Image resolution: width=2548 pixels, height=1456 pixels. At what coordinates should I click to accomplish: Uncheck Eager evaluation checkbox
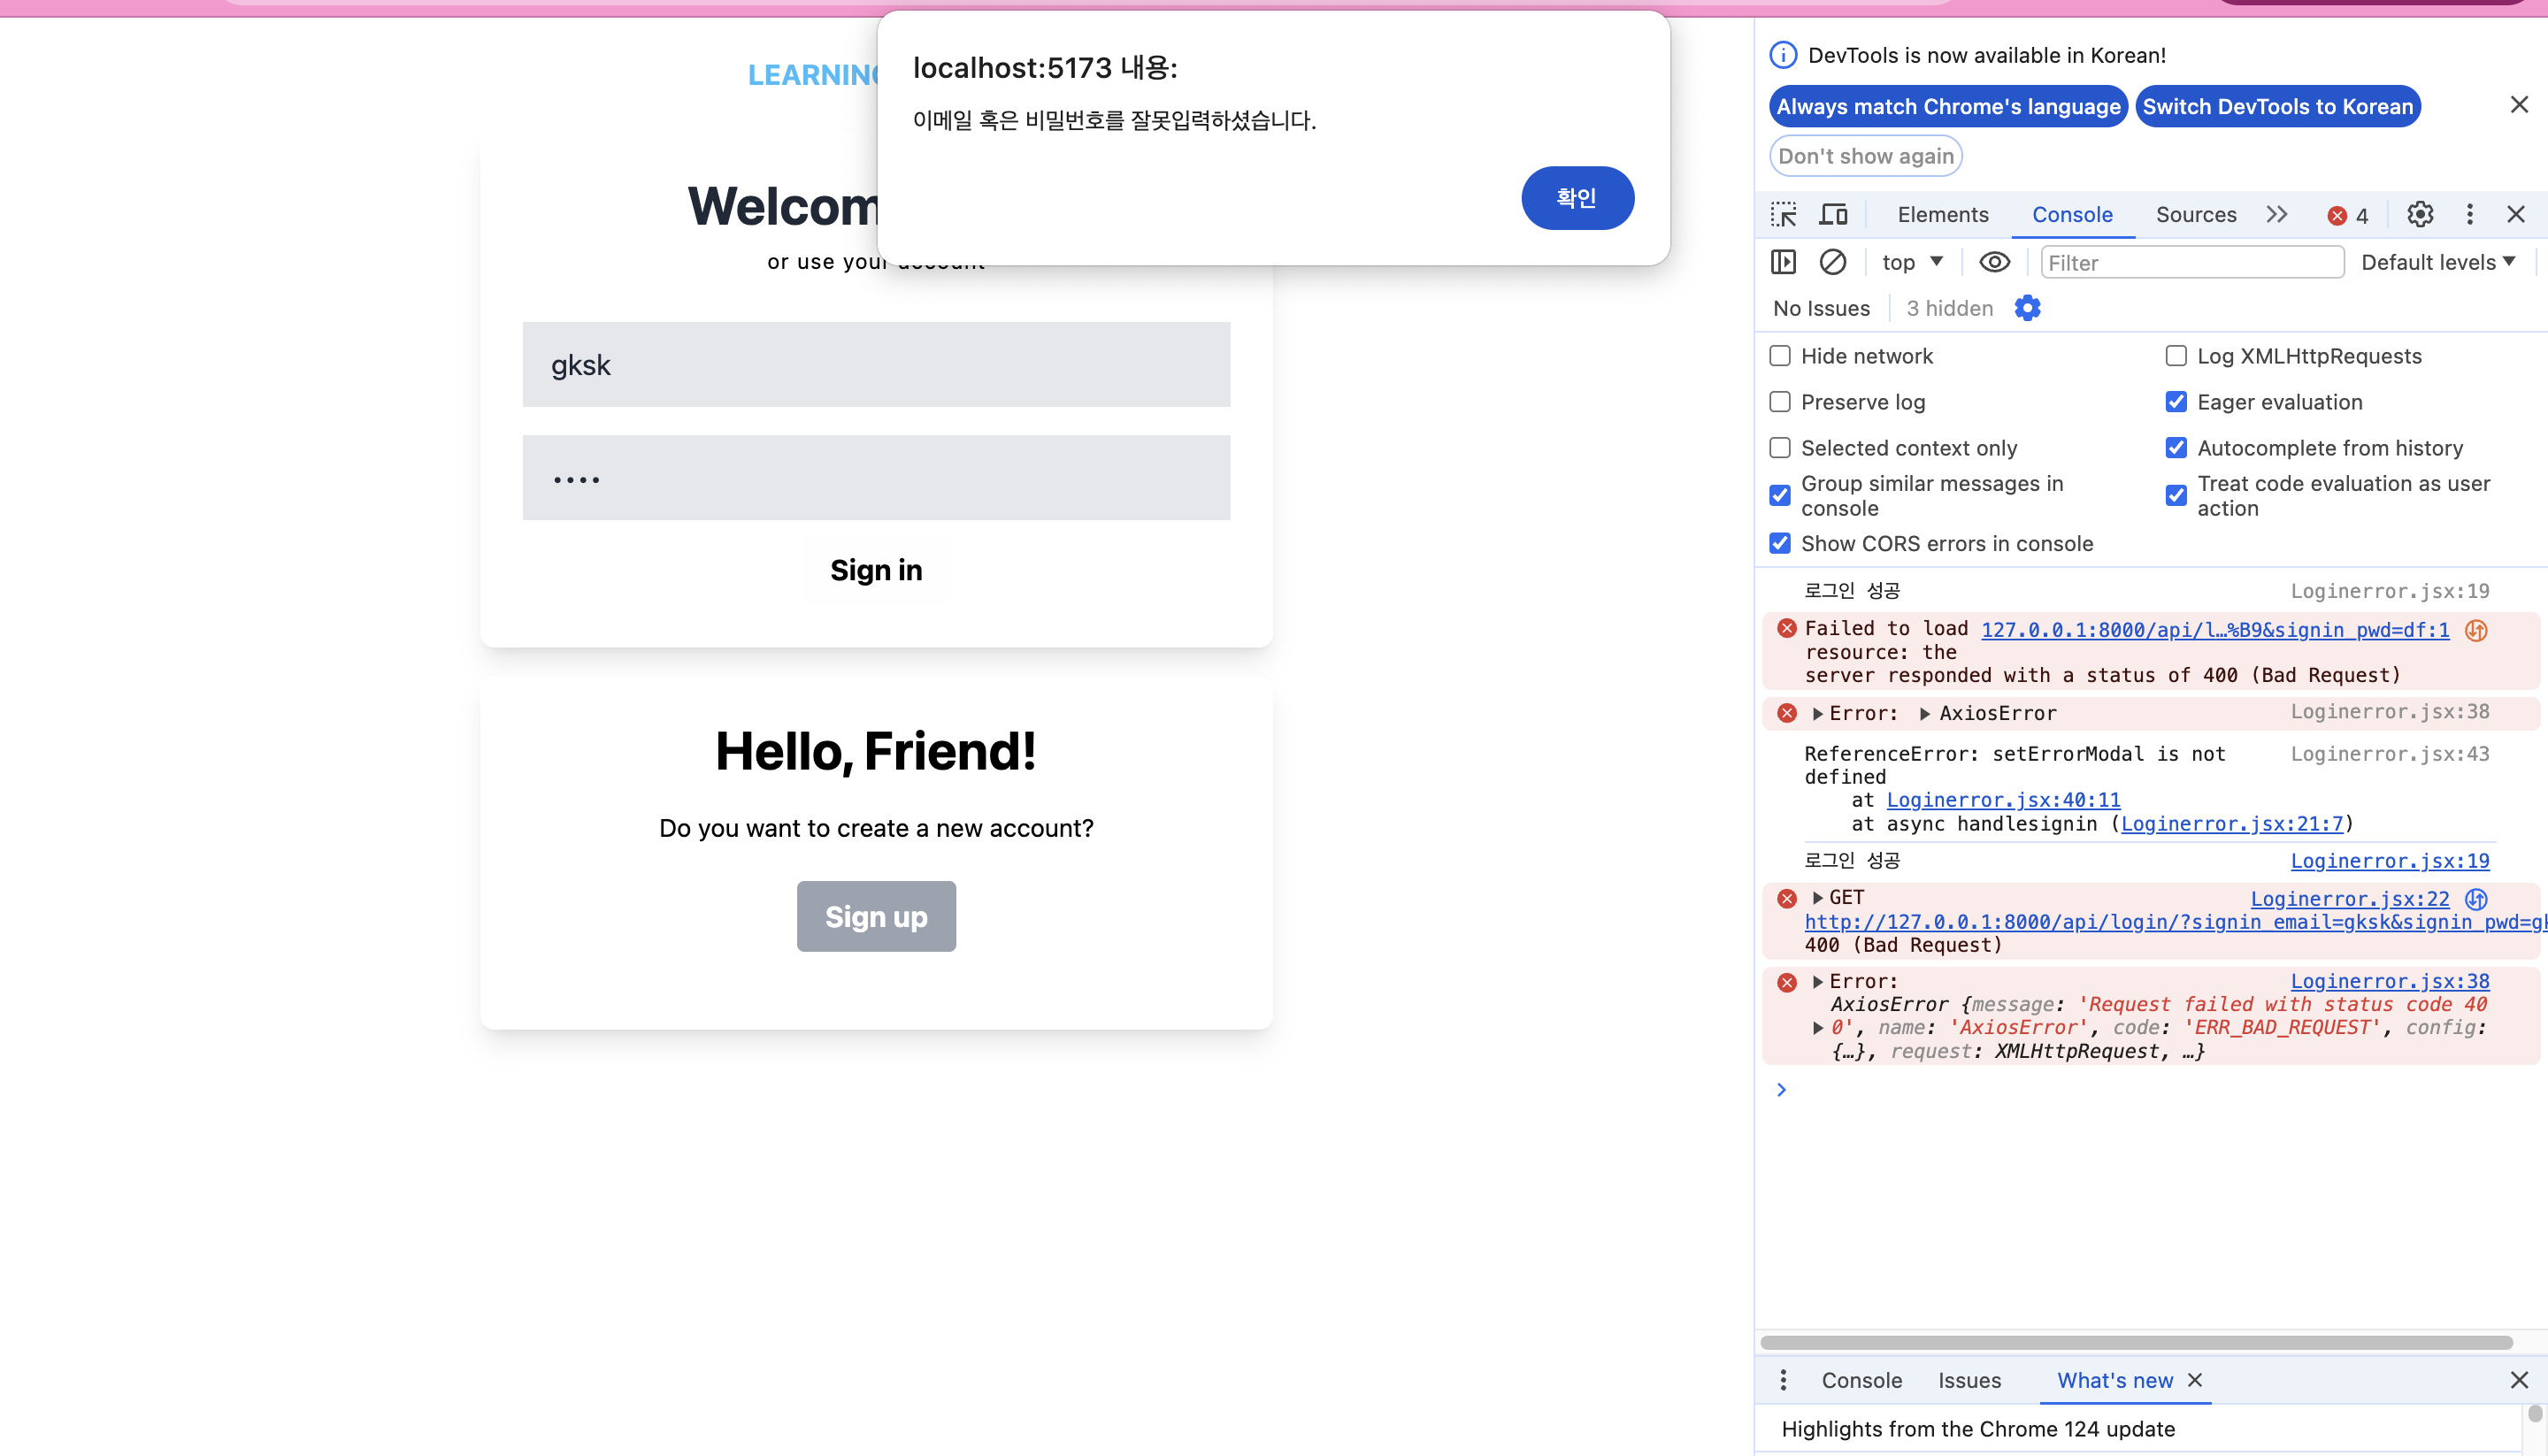[2175, 402]
